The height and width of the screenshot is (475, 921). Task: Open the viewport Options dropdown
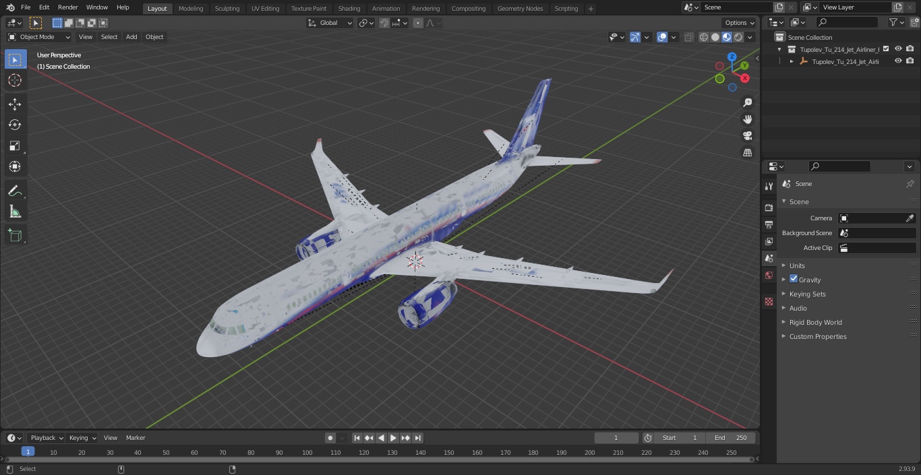pos(740,23)
